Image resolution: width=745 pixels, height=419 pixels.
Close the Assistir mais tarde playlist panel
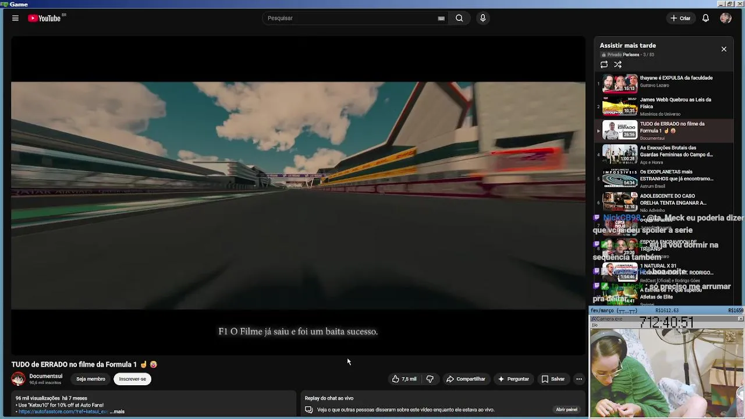[723, 49]
